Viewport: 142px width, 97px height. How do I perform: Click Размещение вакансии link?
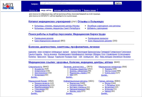coord(98,38)
